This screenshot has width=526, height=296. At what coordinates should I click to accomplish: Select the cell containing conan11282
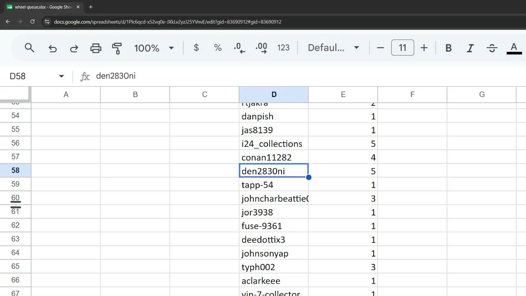click(x=274, y=157)
